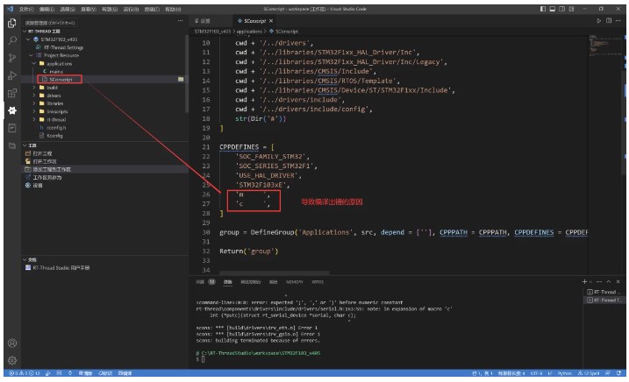The image size is (629, 382).
Task: Toggle the primary sidebar layout icon
Action: [x=543, y=9]
